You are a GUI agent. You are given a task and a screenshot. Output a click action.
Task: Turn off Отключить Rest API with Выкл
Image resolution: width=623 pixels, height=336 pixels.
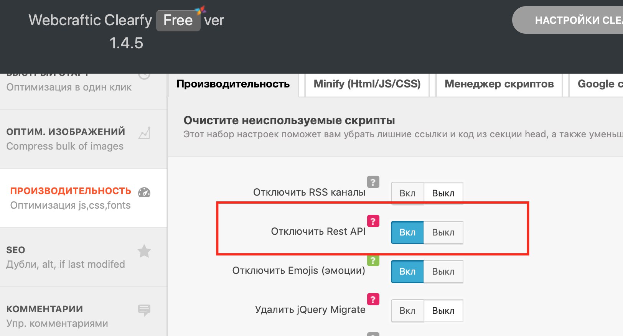point(443,232)
